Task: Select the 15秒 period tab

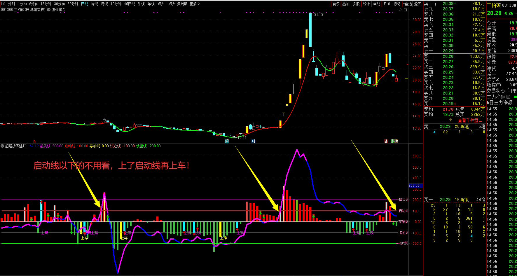Action: (171, 4)
